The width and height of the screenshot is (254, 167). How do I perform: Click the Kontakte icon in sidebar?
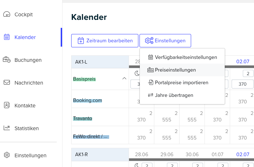click(7, 105)
